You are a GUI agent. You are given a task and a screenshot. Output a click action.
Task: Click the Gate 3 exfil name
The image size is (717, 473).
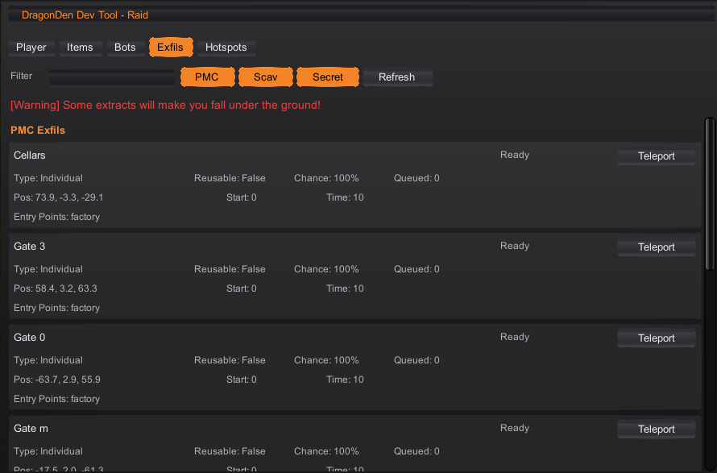30,247
